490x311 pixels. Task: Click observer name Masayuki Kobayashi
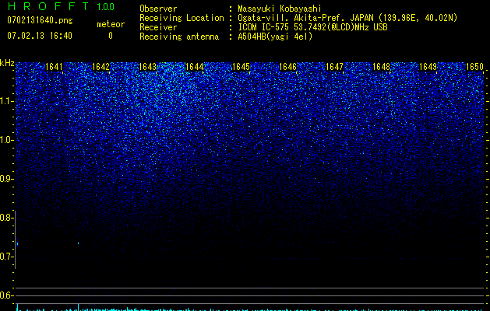tap(280, 9)
